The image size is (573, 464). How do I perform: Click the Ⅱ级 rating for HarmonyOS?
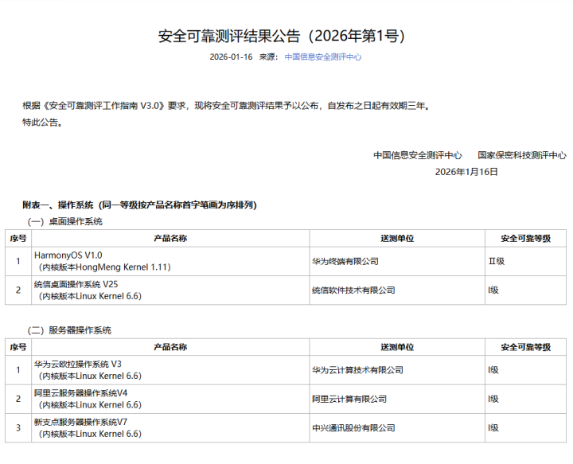tap(525, 261)
